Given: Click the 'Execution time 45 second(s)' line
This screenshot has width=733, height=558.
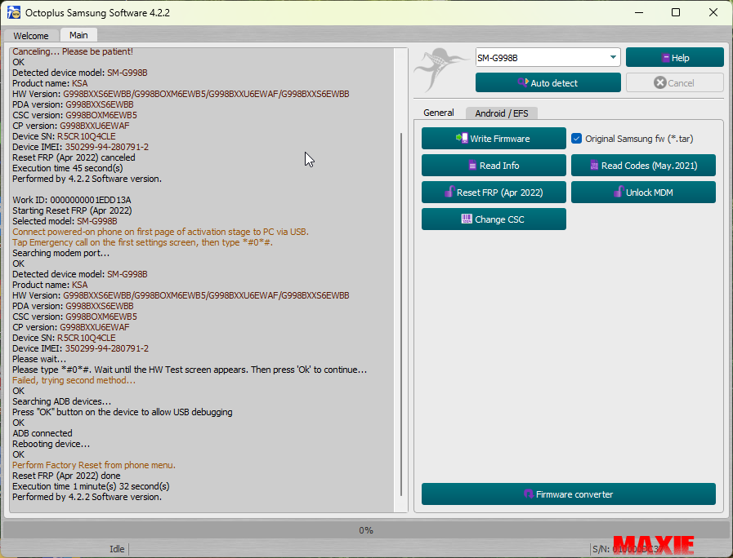Looking at the screenshot, I should [x=67, y=168].
